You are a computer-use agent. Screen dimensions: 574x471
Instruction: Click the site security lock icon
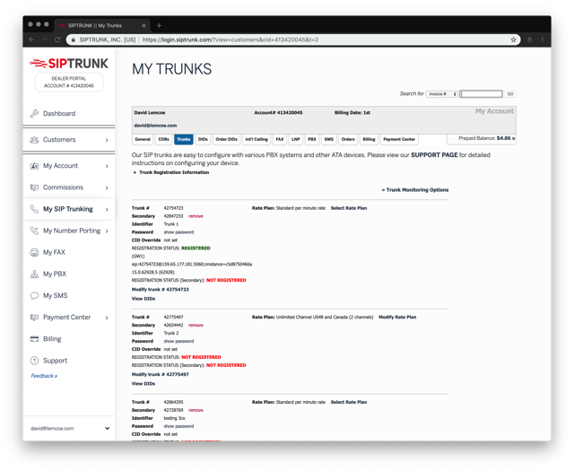point(74,39)
